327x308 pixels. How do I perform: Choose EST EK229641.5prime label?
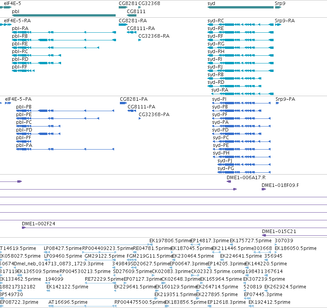(x=135, y=287)
